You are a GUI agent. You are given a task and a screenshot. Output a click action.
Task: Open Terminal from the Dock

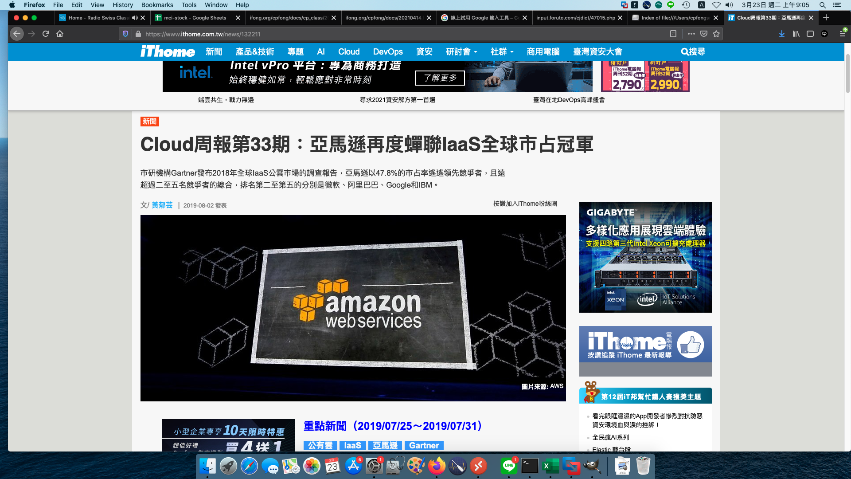click(530, 466)
